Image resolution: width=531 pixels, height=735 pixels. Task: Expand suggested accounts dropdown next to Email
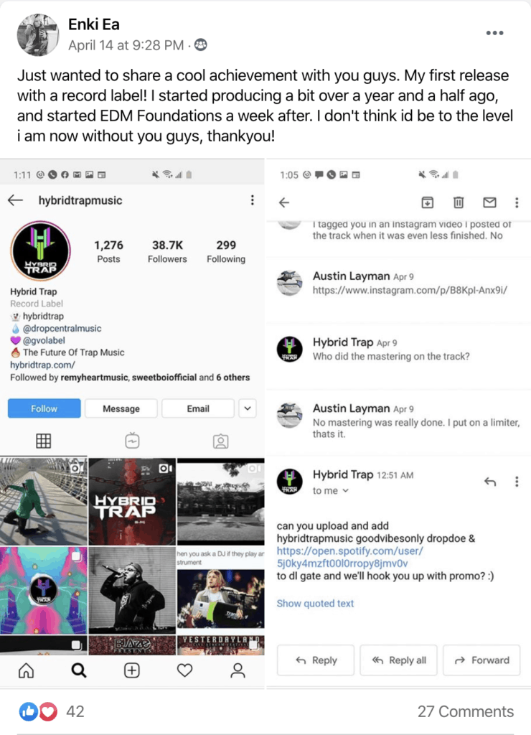click(248, 408)
